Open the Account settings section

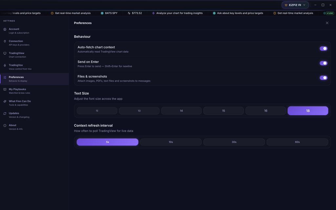[x=34, y=31]
